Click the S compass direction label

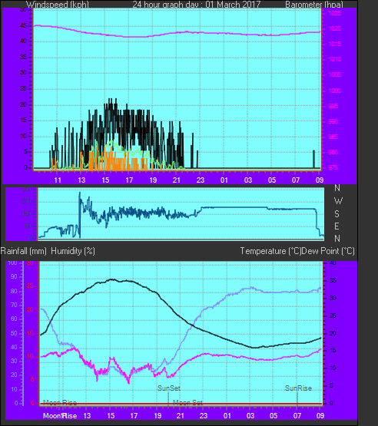click(x=337, y=214)
